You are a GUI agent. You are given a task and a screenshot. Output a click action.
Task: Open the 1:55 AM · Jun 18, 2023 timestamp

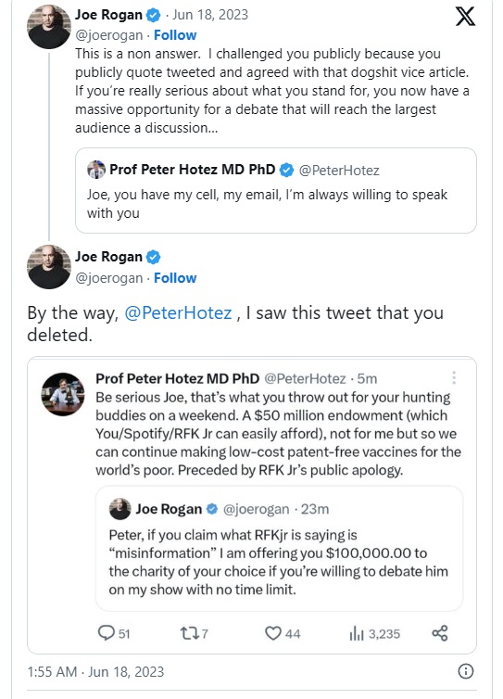coord(95,672)
